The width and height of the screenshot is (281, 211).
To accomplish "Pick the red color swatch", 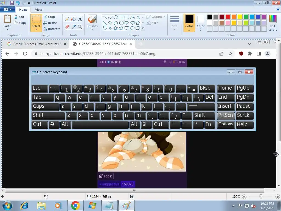I will coord(228,17).
